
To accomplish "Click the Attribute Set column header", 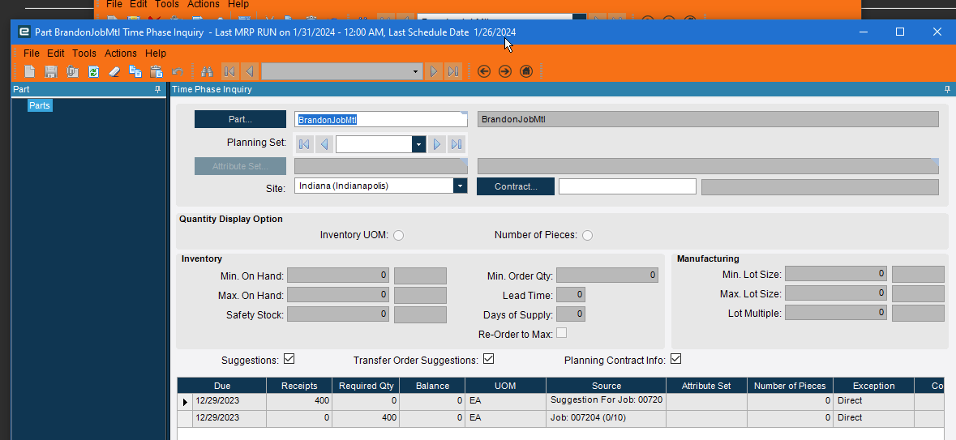I will [x=706, y=386].
